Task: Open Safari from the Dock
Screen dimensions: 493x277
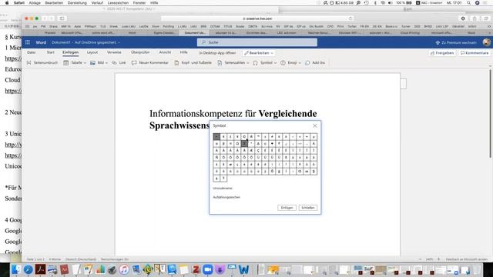Action: click(28, 269)
